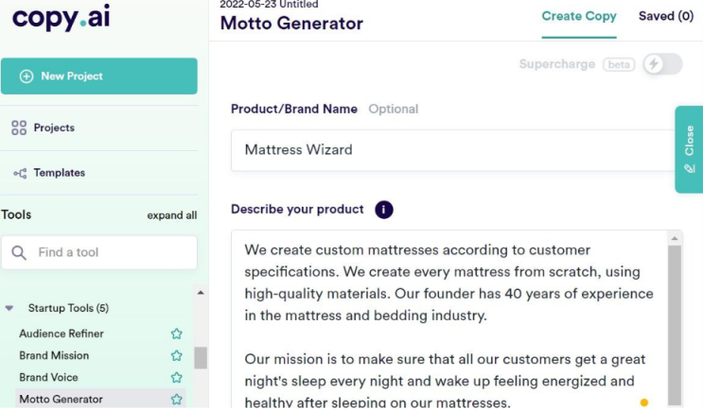Click the Product/Brand Name input field
The image size is (703, 410).
point(449,149)
